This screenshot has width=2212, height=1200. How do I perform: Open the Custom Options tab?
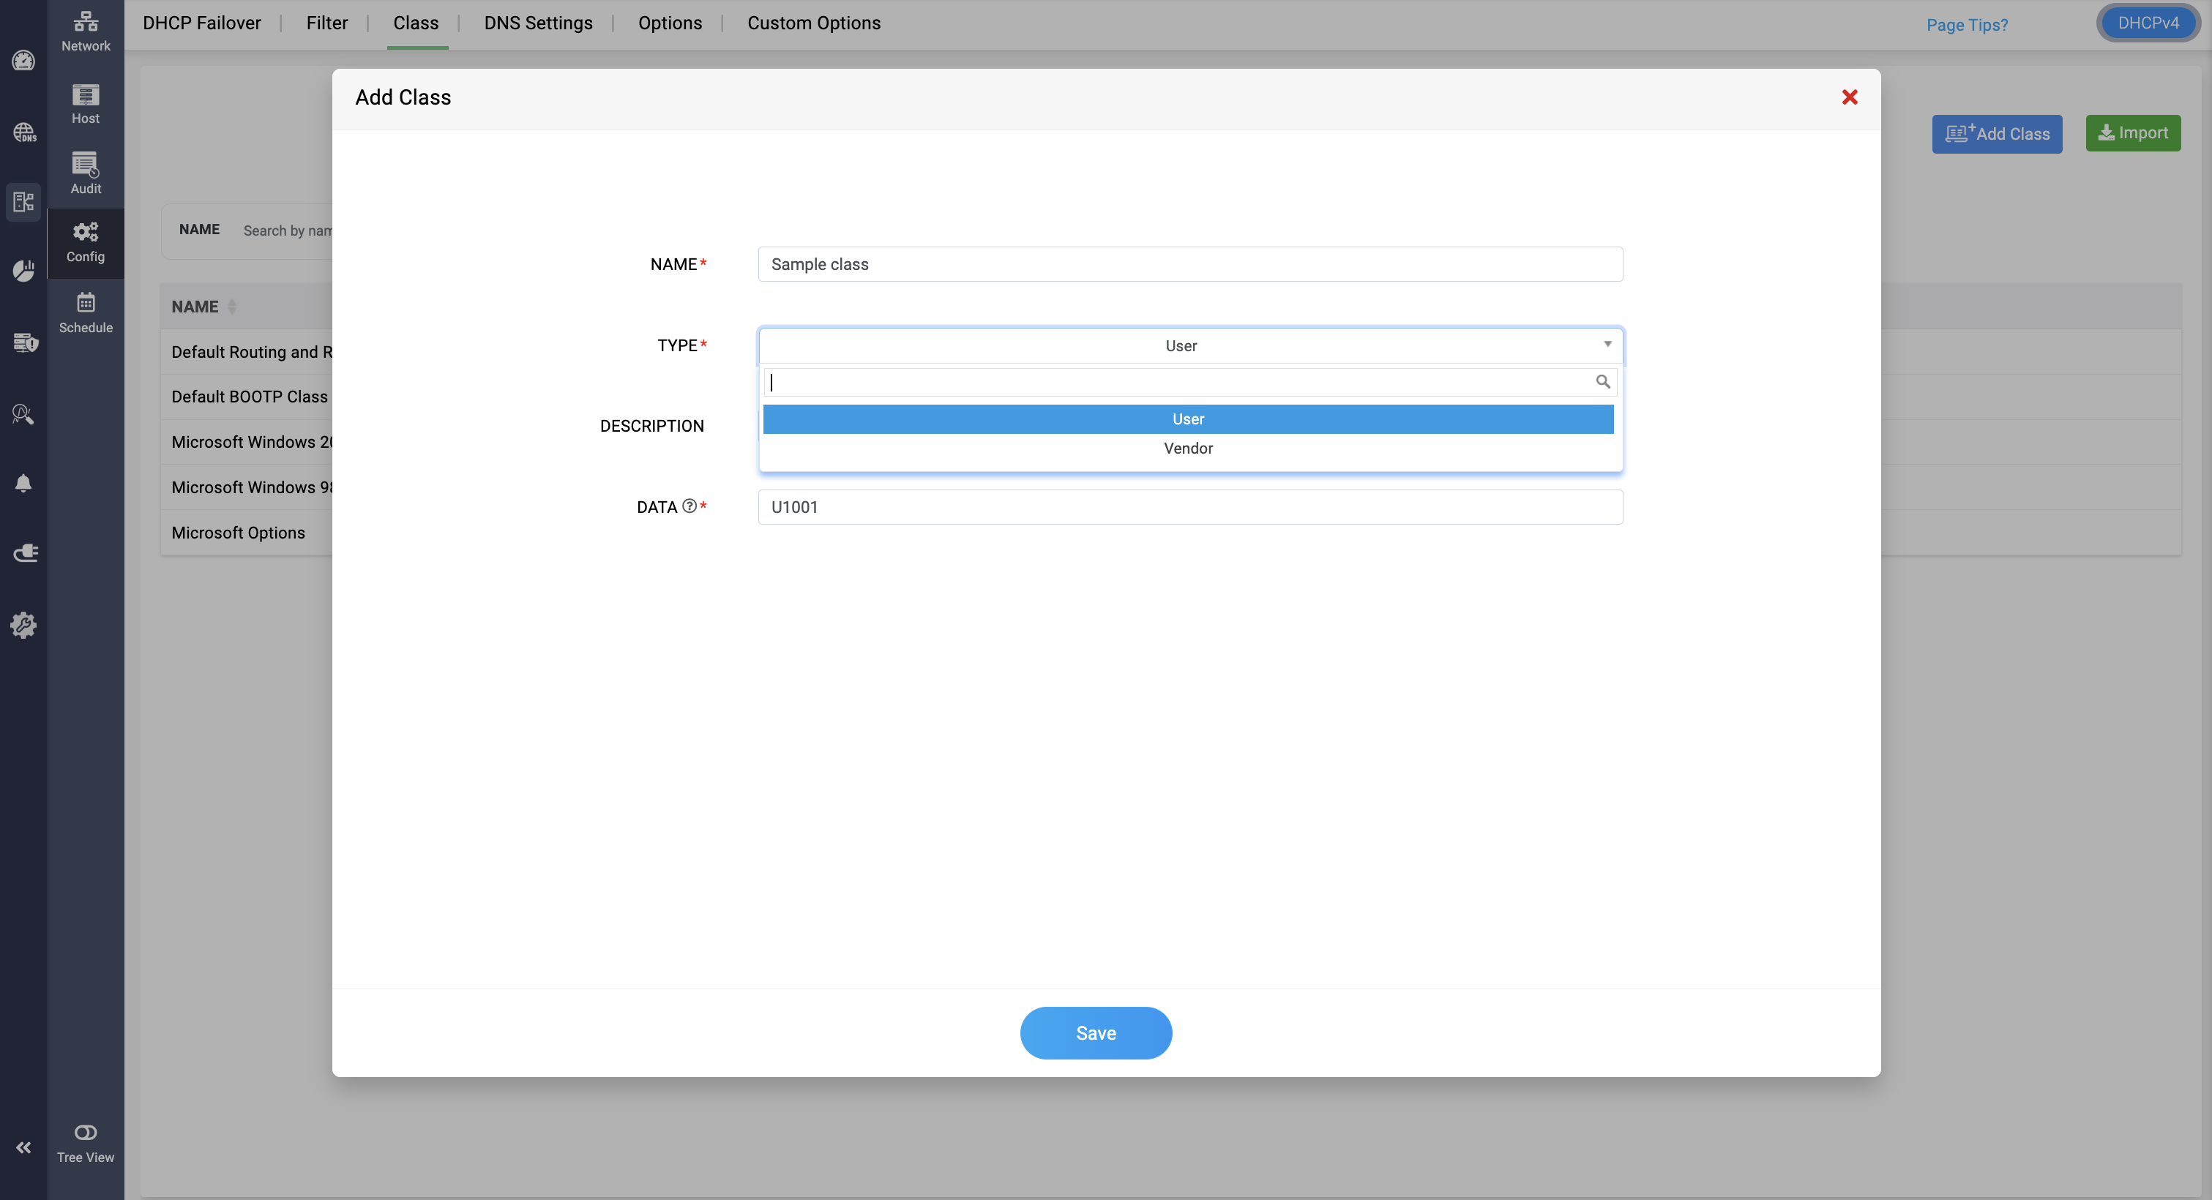click(x=813, y=23)
